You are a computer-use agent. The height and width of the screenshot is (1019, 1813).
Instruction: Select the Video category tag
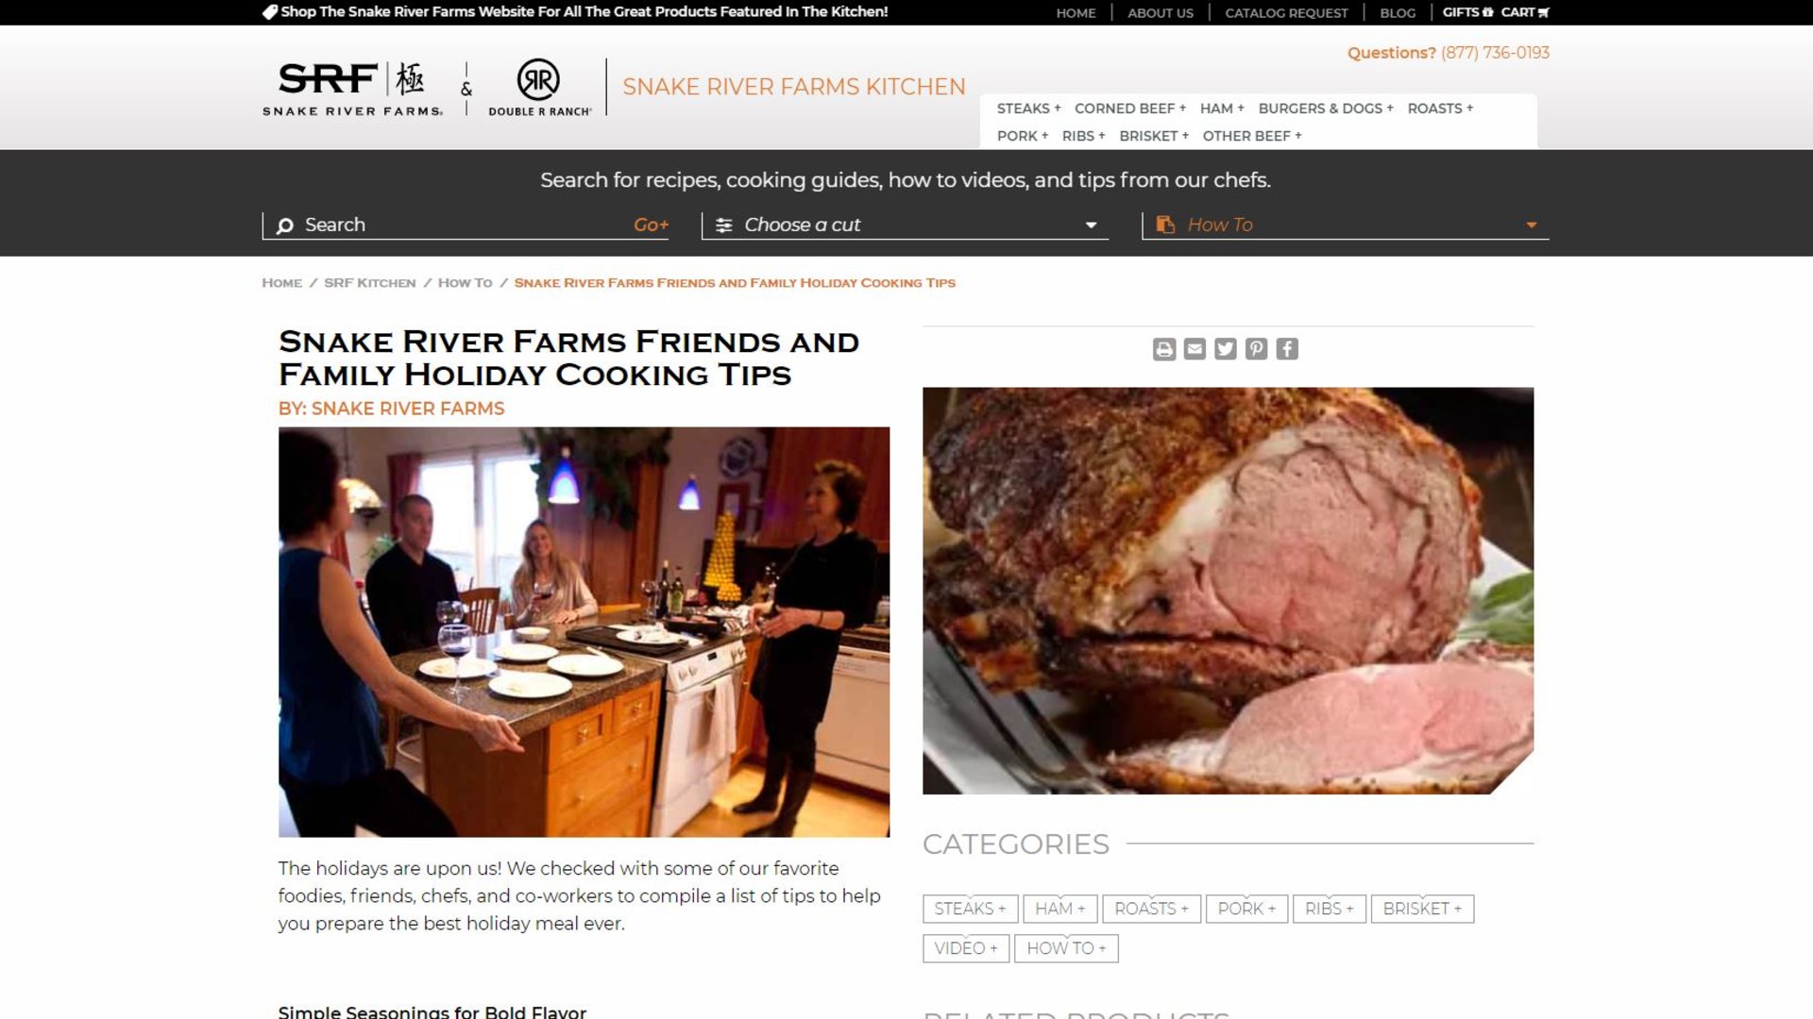click(x=966, y=948)
